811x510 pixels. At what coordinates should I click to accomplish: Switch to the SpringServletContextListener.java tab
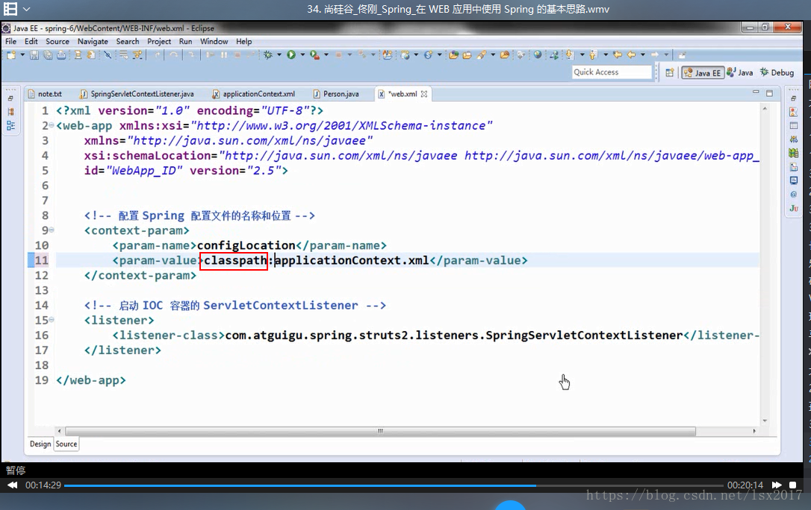point(137,94)
